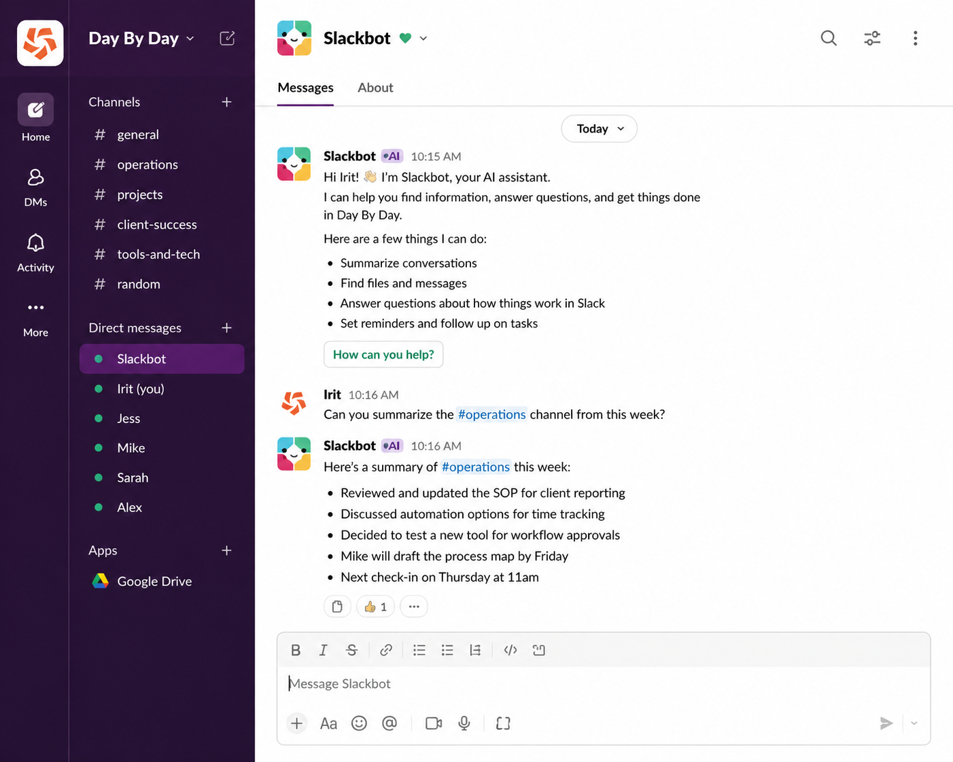The width and height of the screenshot is (953, 762).
Task: Toggle strikethrough formatting
Action: [x=351, y=650]
